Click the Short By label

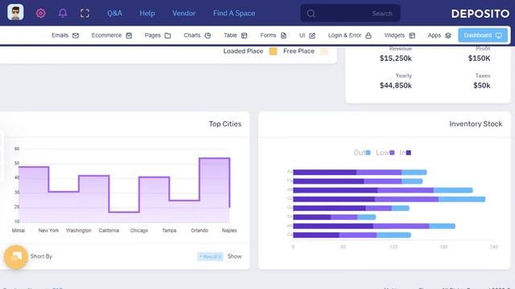[x=41, y=256]
